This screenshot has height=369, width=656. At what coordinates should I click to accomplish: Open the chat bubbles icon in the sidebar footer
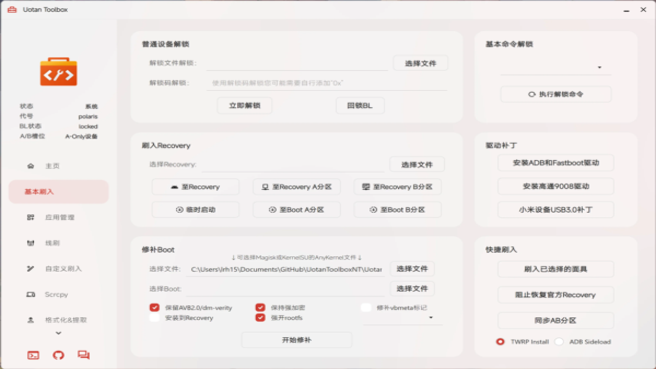click(84, 355)
